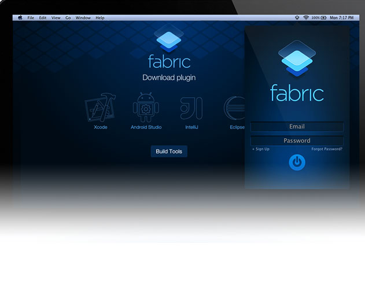365x302 pixels.
Task: Click the Fabric menu bar status icon
Action: [297, 18]
